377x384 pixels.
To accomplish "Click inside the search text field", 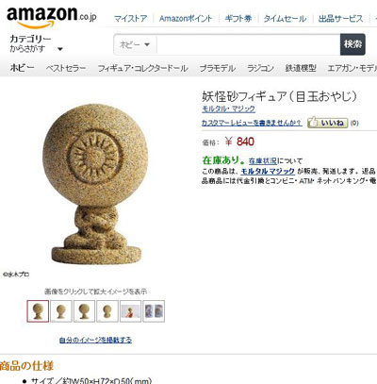I will 248,44.
